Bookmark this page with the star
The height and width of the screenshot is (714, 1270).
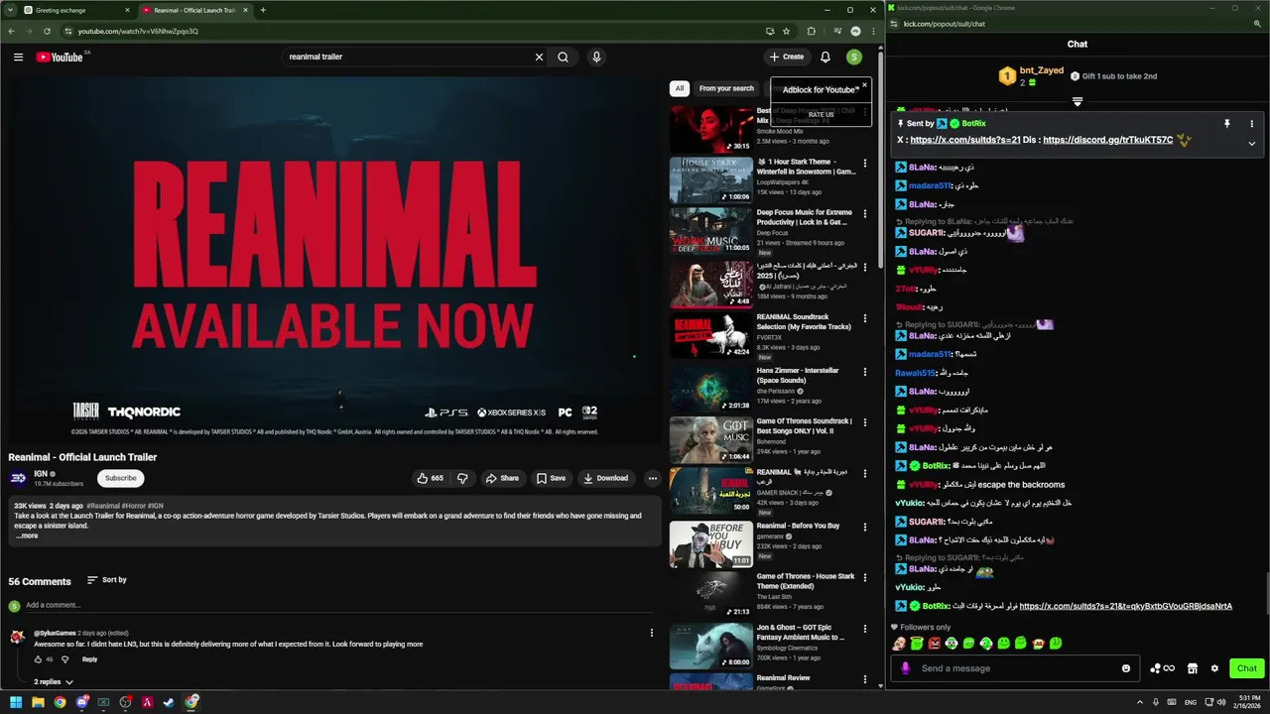pyautogui.click(x=786, y=31)
